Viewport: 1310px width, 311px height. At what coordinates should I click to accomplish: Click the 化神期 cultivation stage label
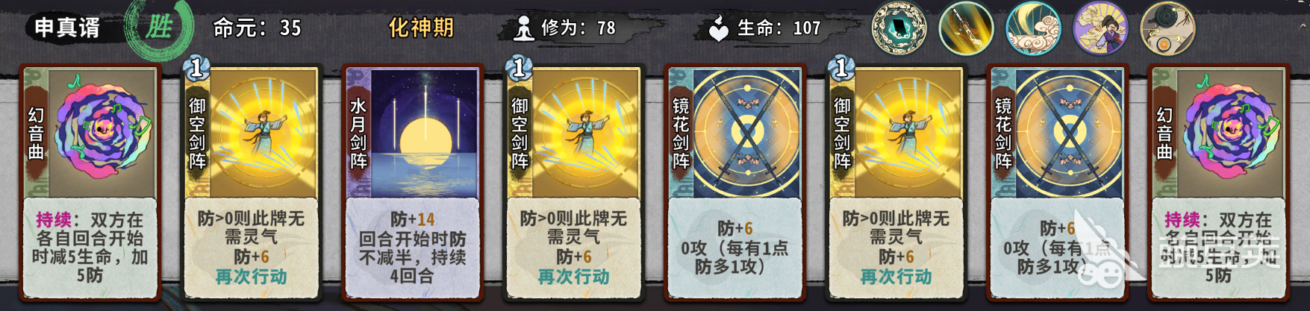421,28
